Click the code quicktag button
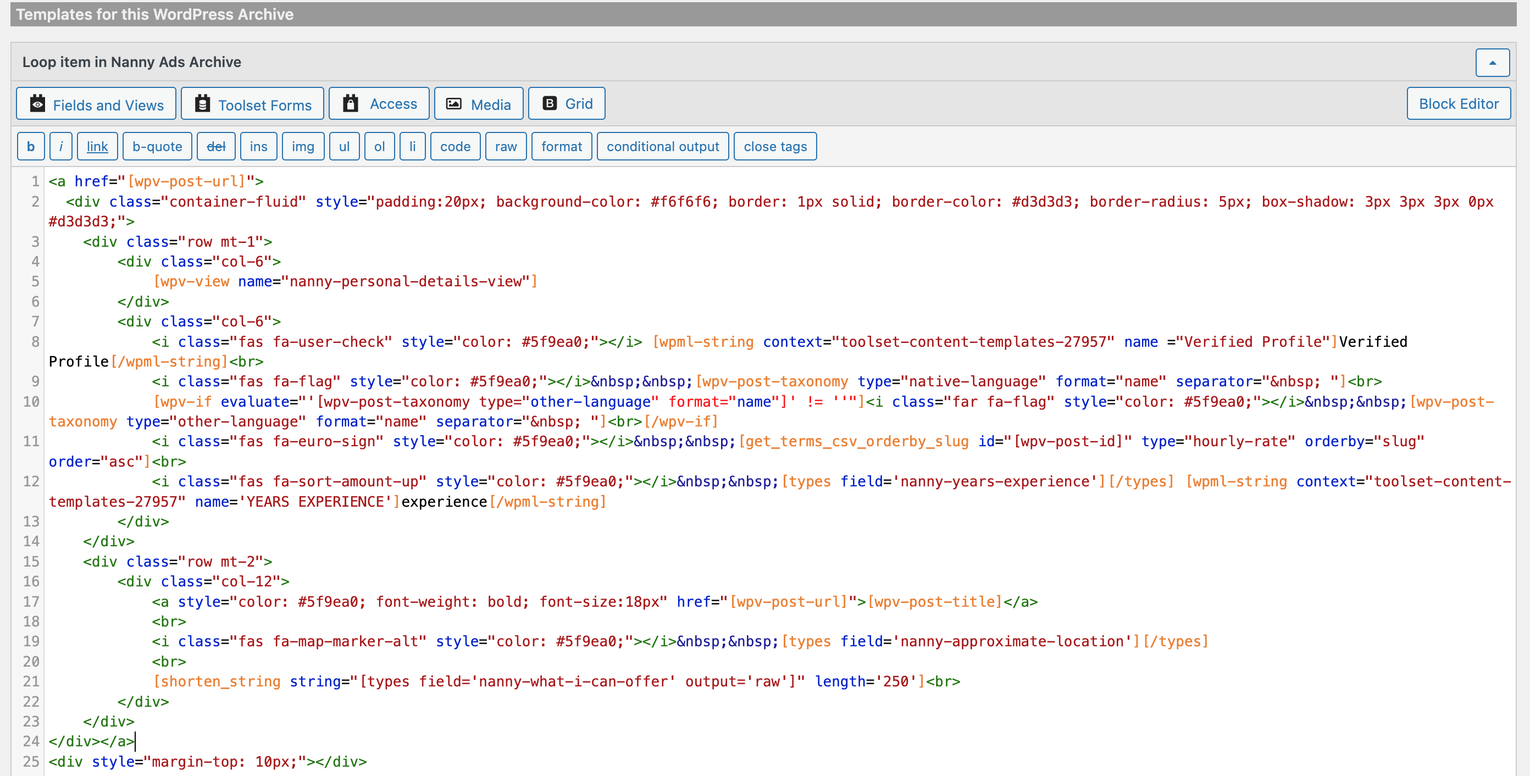Image resolution: width=1530 pixels, height=776 pixels. 456,146
